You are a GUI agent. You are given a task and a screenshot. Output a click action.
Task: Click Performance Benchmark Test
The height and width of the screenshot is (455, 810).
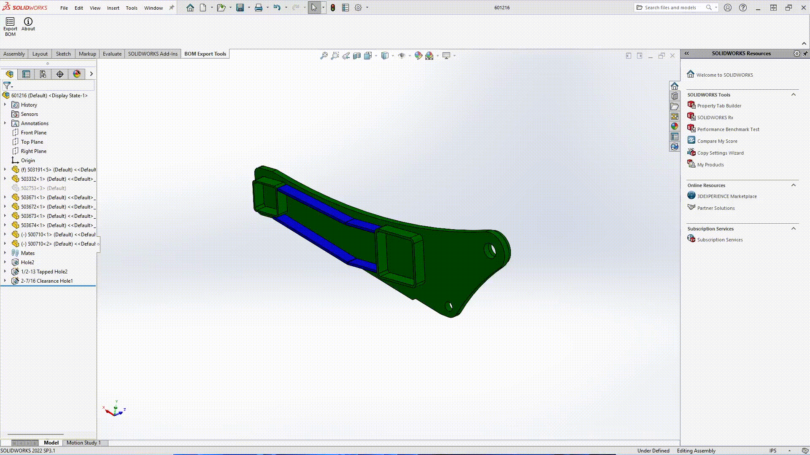728,129
